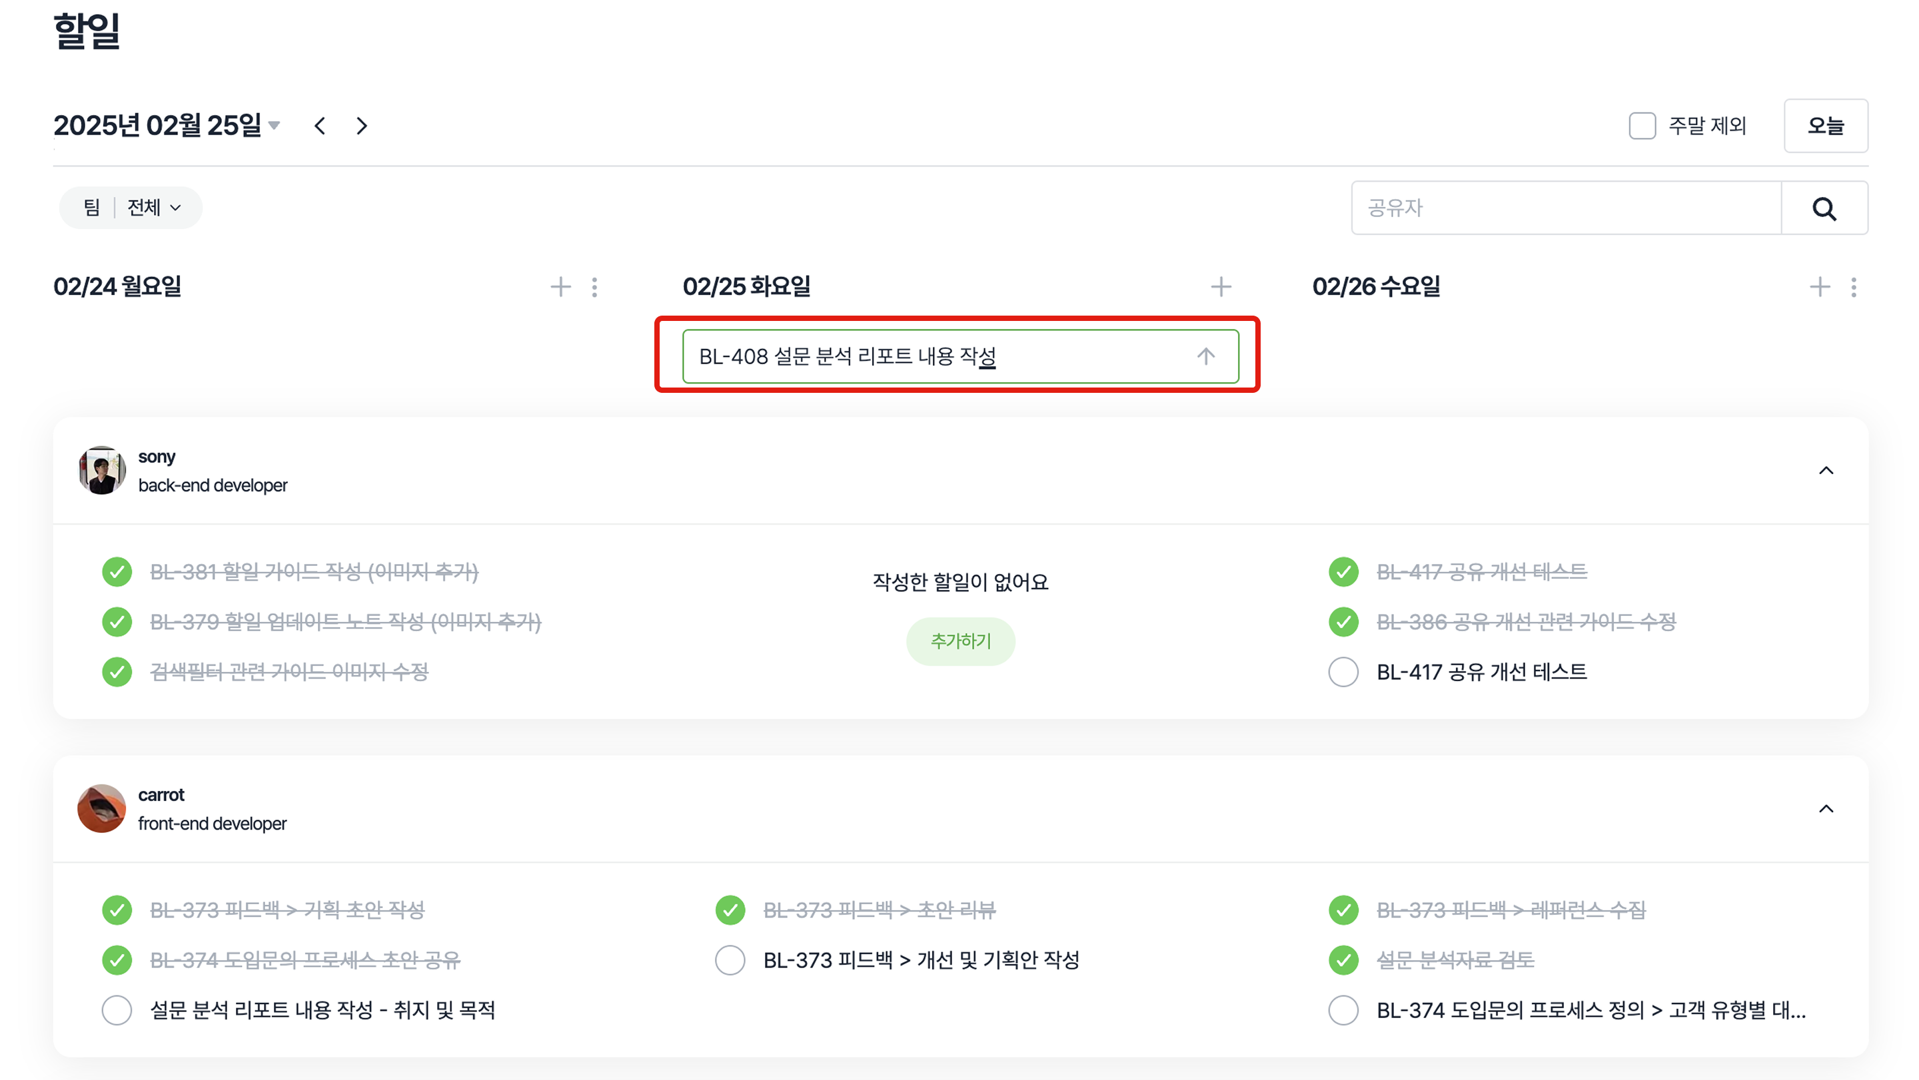The height and width of the screenshot is (1080, 1919).
Task: Go to the next date with right arrow
Action: coord(362,126)
